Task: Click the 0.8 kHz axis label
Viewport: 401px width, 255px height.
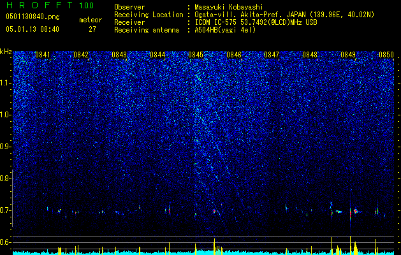Action: (x=6, y=178)
